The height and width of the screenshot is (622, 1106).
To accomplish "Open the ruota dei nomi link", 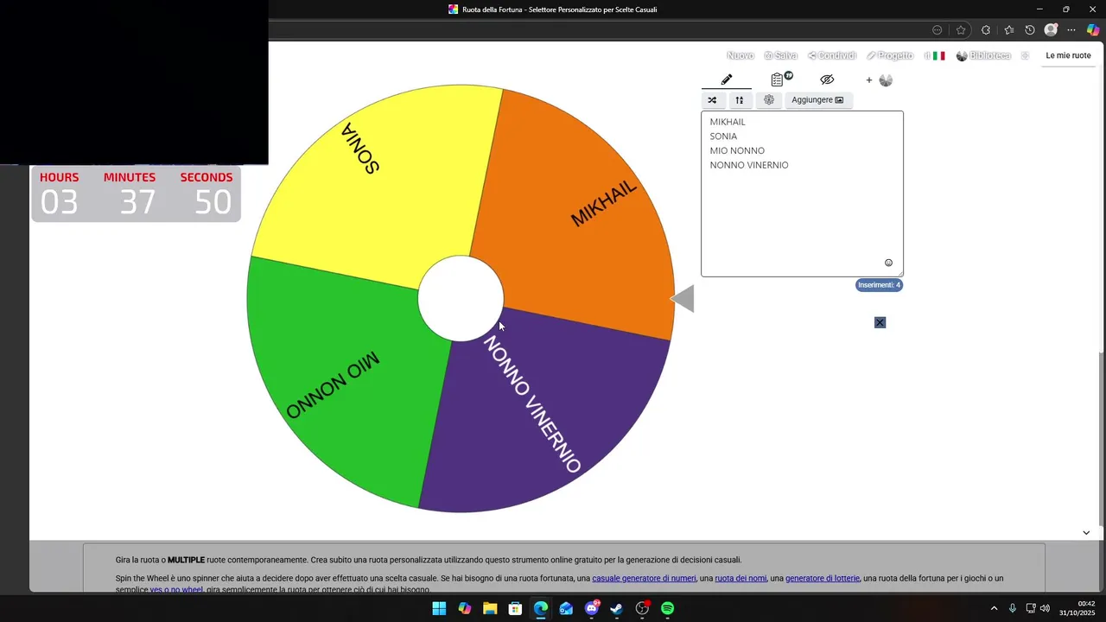I will 741,578.
